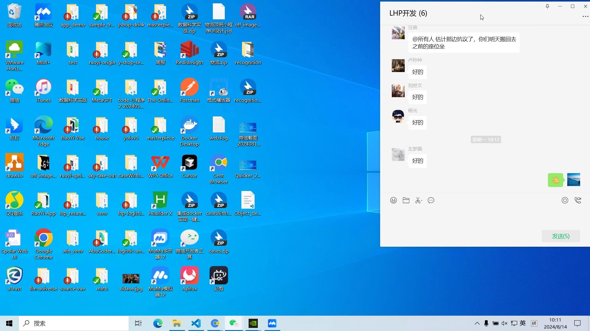Select the Postman desktop icon
The height and width of the screenshot is (331, 590).
[189, 91]
